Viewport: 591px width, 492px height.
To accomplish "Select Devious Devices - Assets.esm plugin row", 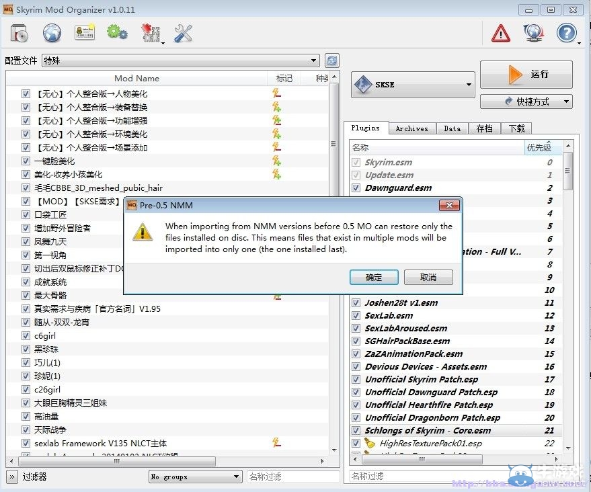I will [456, 366].
